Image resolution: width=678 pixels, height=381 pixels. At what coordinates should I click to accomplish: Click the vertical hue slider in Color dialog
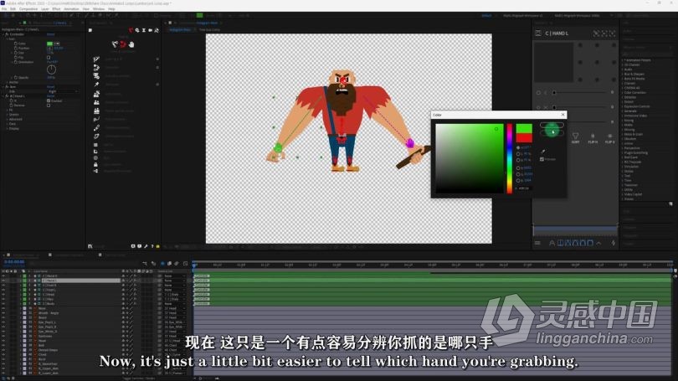(508, 158)
